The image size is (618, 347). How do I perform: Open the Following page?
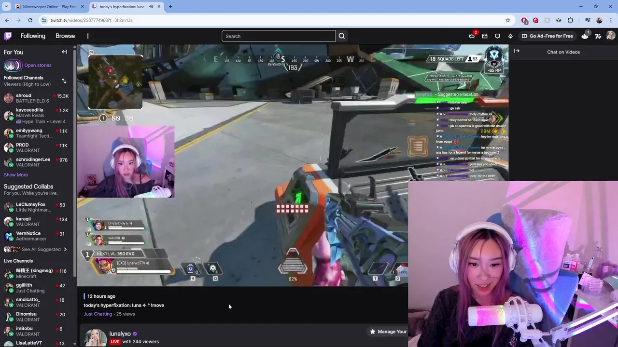pos(33,36)
